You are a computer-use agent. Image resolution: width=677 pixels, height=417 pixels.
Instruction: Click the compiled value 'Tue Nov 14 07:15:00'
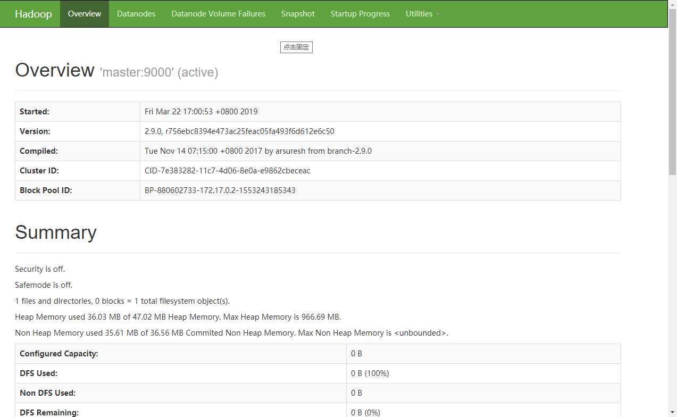tap(258, 151)
